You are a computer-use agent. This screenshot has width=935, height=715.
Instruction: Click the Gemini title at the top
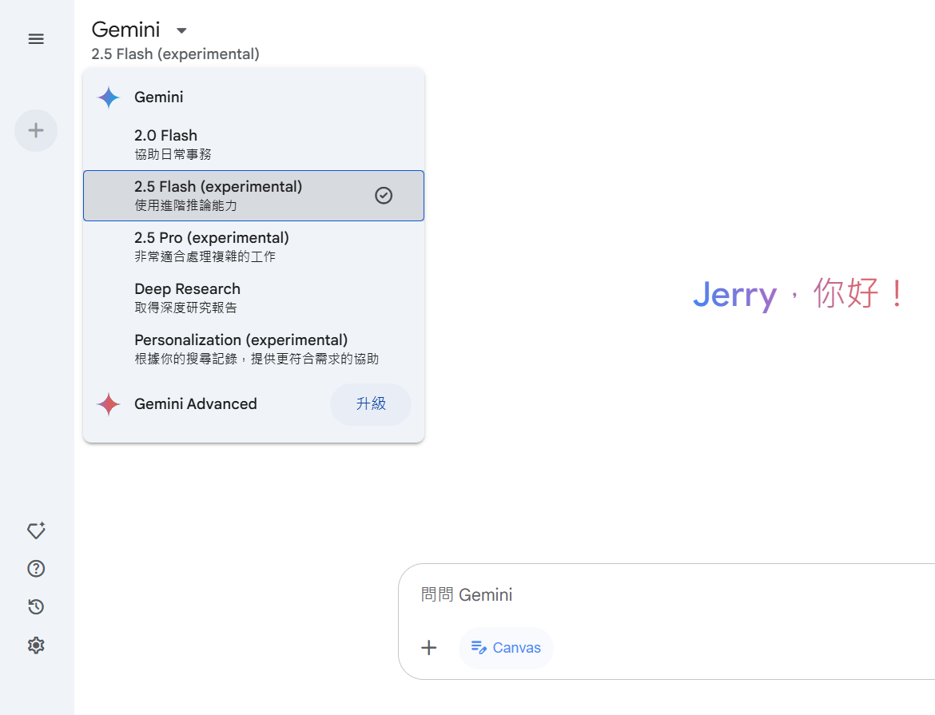coord(125,30)
